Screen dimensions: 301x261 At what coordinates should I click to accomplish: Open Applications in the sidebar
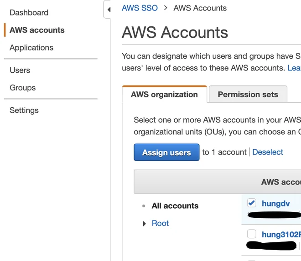point(31,48)
